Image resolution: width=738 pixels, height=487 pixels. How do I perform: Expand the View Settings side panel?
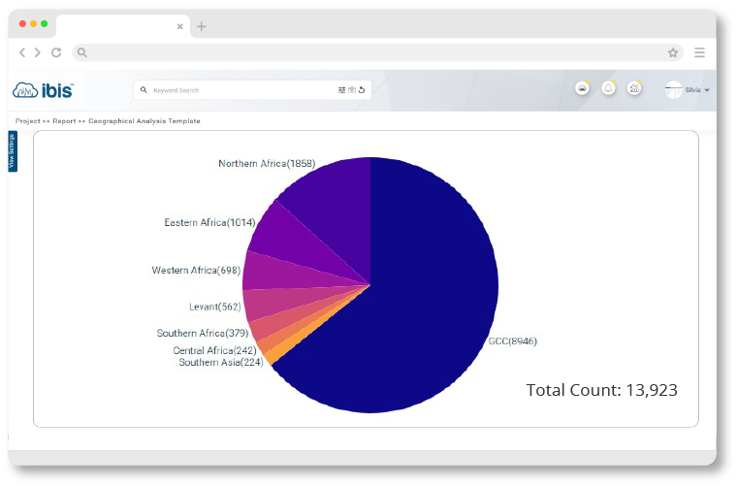coord(12,151)
